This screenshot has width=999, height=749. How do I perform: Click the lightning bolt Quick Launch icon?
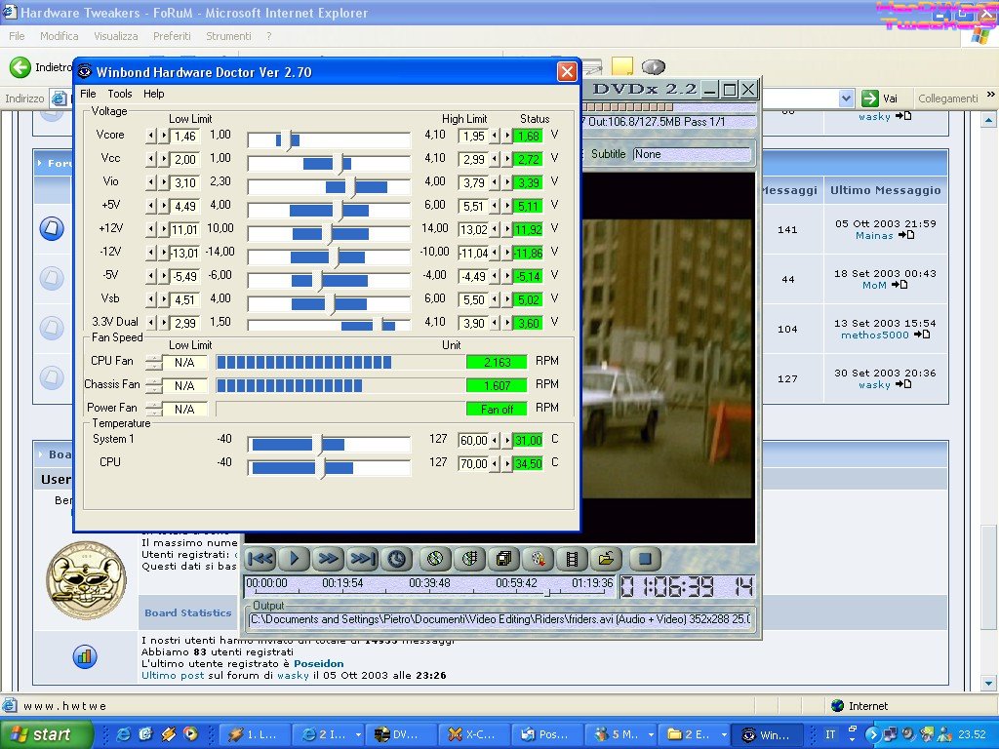(168, 734)
